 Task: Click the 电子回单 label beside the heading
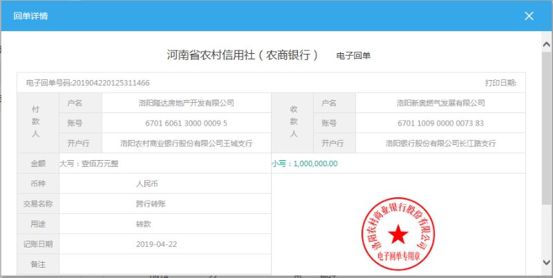click(353, 56)
